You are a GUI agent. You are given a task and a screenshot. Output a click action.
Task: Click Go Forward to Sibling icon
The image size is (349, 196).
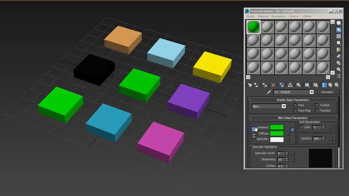336,85
